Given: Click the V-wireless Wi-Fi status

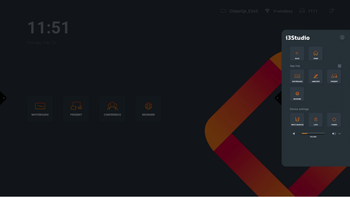Looking at the screenshot, I should [x=278, y=11].
